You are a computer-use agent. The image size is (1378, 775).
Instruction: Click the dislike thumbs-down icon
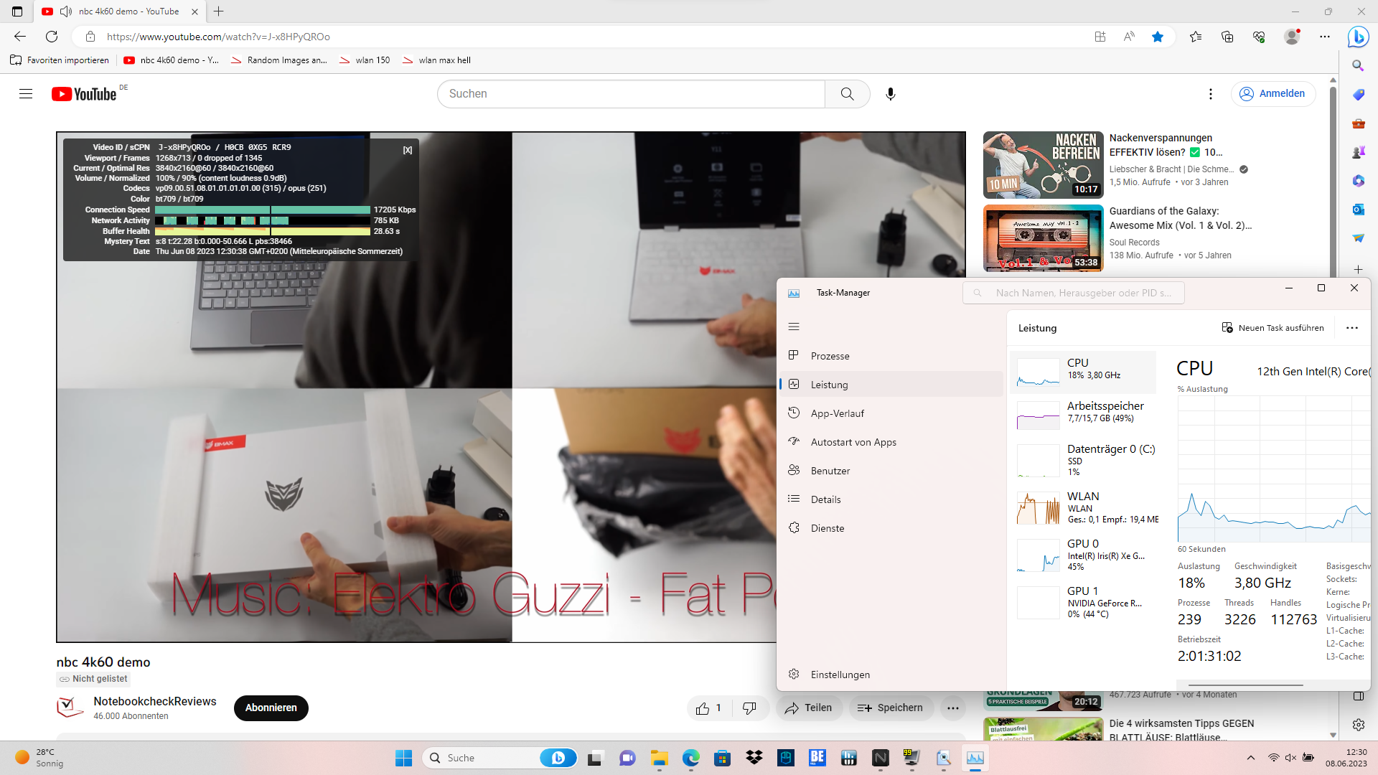coord(749,708)
